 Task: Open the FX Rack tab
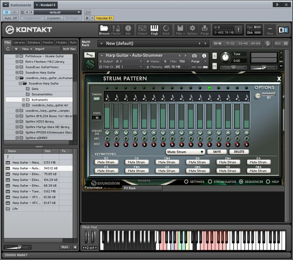point(142,188)
